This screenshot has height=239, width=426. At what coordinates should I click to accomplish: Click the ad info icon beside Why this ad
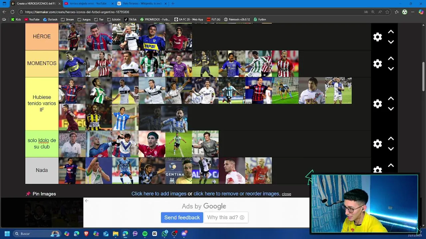[242, 217]
